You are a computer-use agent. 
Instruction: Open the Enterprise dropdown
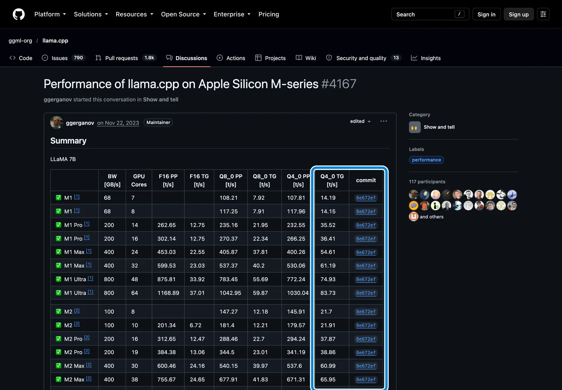coord(232,14)
